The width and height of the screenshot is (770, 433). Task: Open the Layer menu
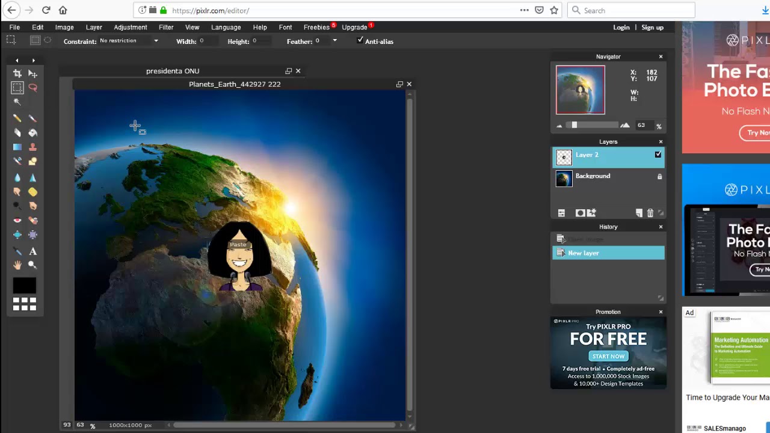click(x=94, y=27)
